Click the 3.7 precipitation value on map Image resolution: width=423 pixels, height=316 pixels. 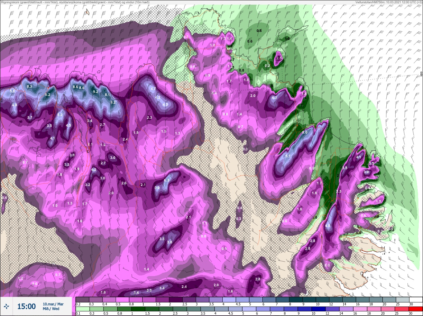(x=30, y=117)
